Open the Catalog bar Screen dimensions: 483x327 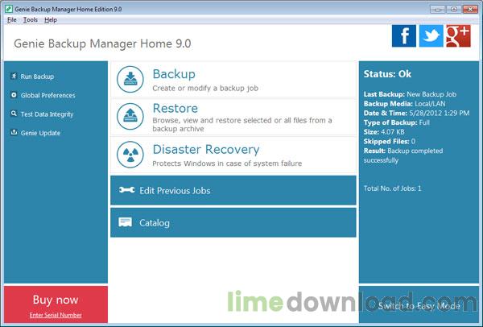click(x=233, y=222)
